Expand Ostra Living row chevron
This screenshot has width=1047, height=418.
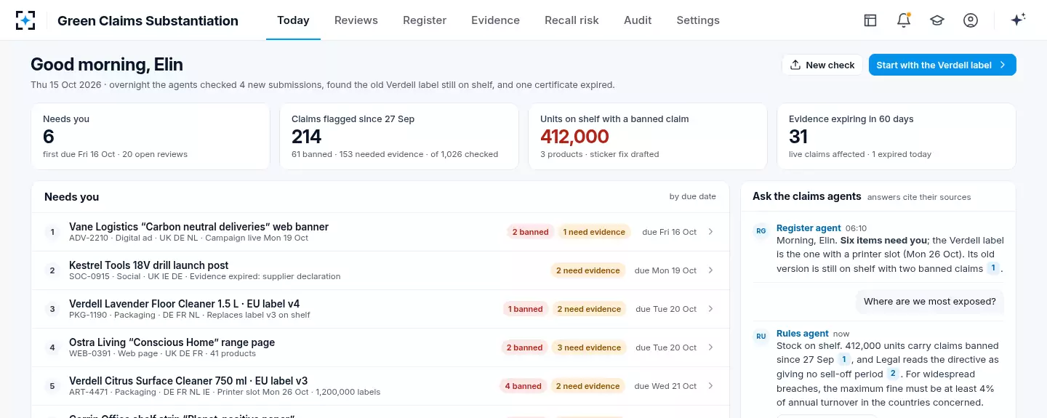(710, 347)
